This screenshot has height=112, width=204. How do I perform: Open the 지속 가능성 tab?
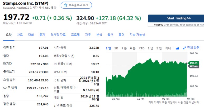click(137, 35)
